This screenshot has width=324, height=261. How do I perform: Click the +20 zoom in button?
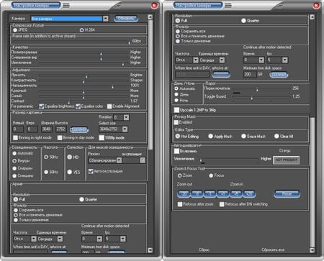tap(249, 193)
